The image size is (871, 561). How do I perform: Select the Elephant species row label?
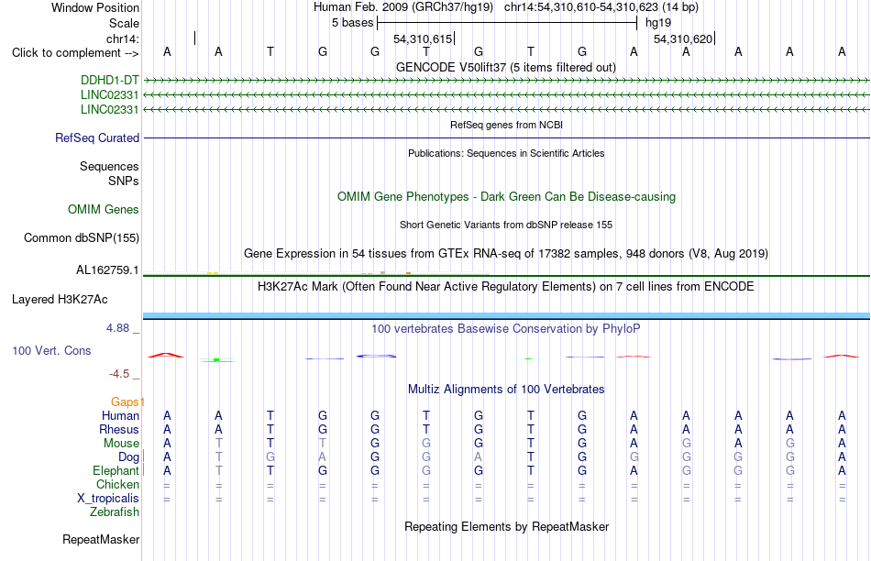click(116, 470)
